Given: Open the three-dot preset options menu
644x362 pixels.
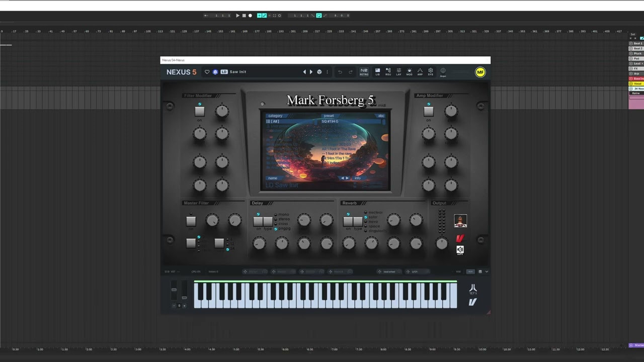Looking at the screenshot, I should [x=327, y=72].
